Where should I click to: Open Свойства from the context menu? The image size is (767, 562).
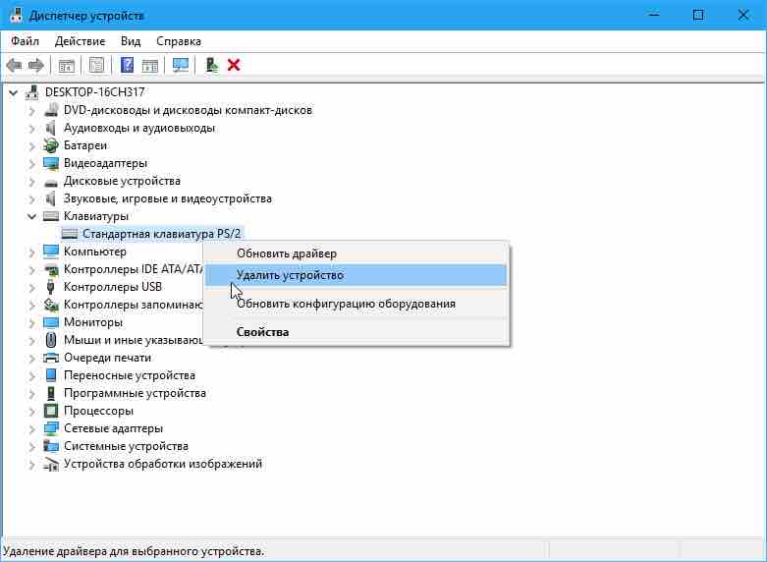262,332
